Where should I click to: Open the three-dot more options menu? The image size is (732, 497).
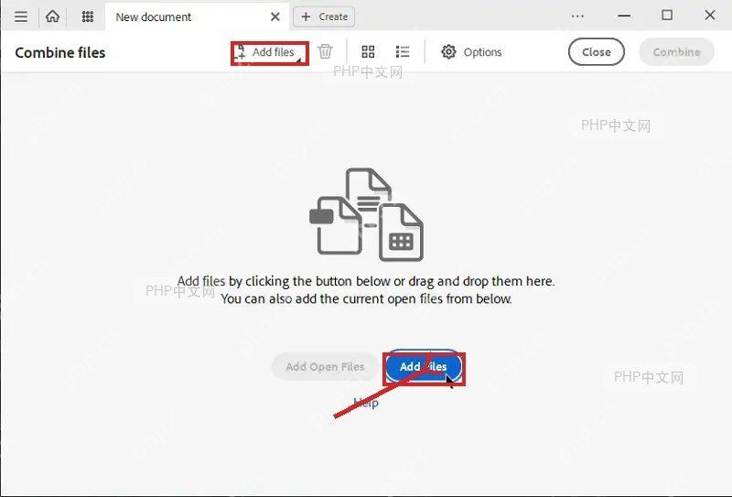577,16
